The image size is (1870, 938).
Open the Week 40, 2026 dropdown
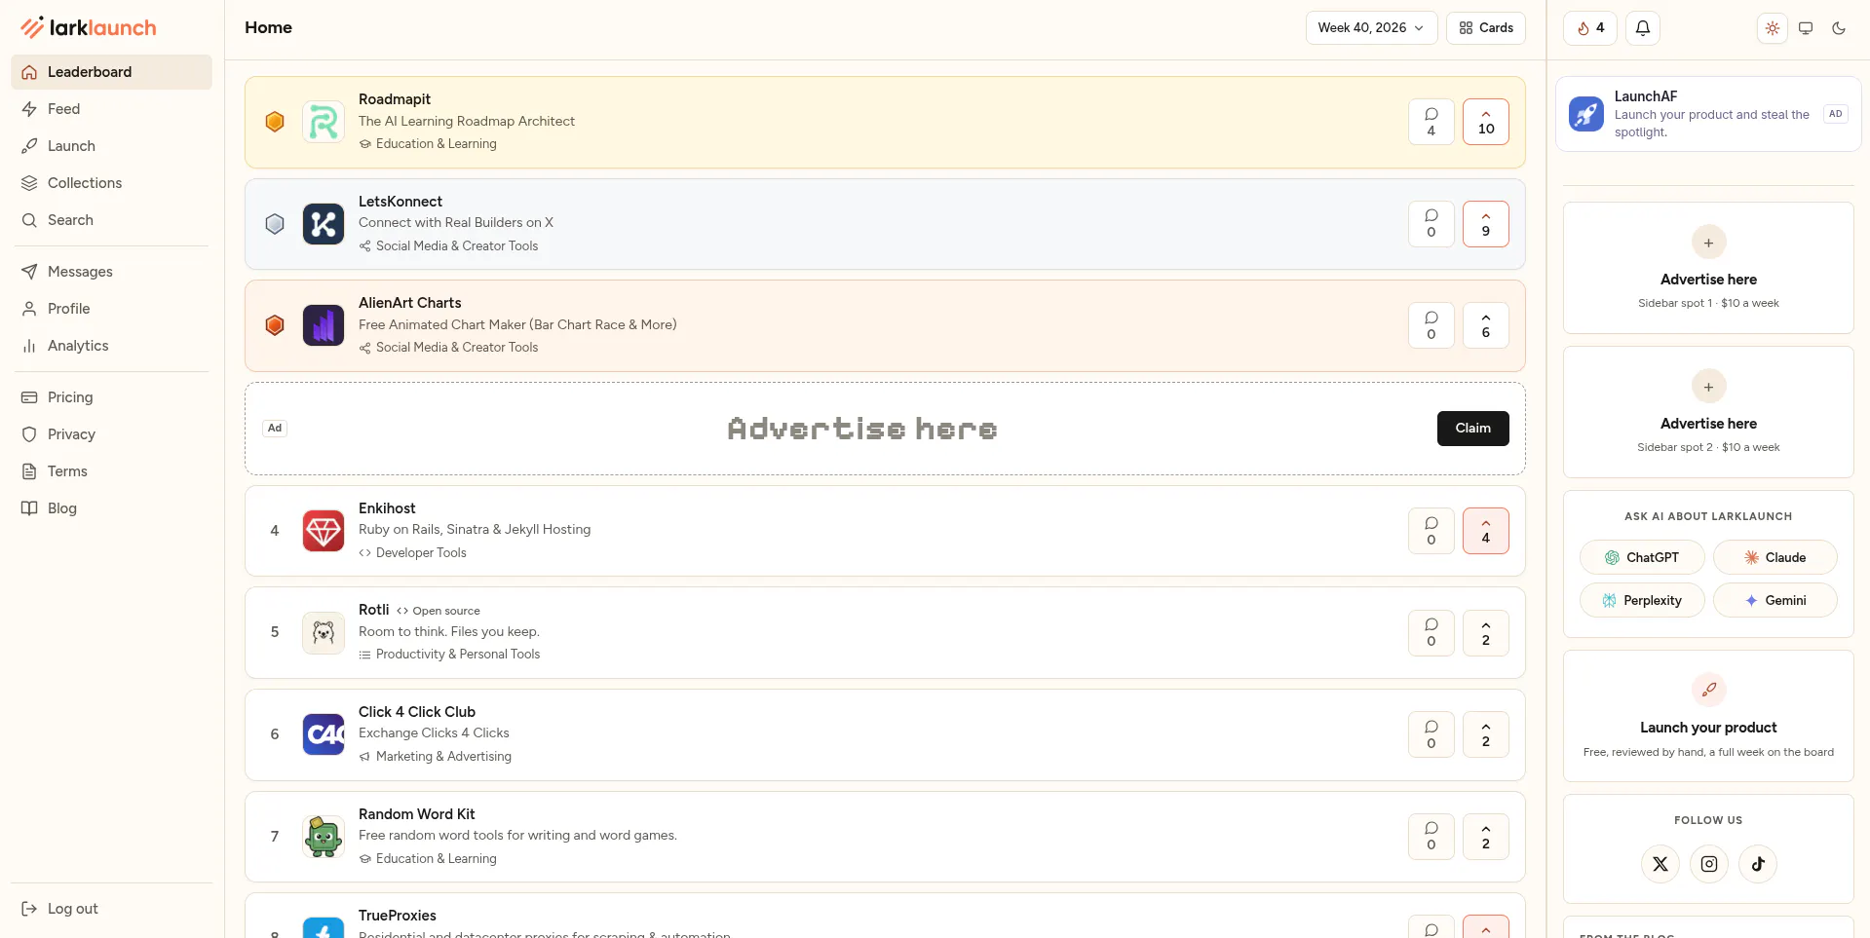point(1370,28)
